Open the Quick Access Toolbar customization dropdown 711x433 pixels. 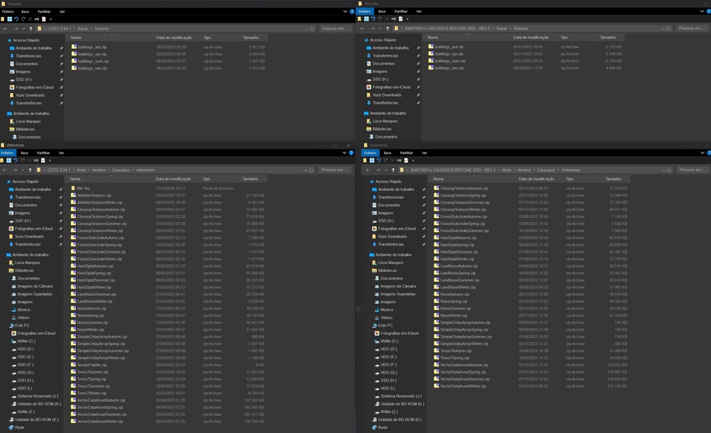click(x=50, y=19)
